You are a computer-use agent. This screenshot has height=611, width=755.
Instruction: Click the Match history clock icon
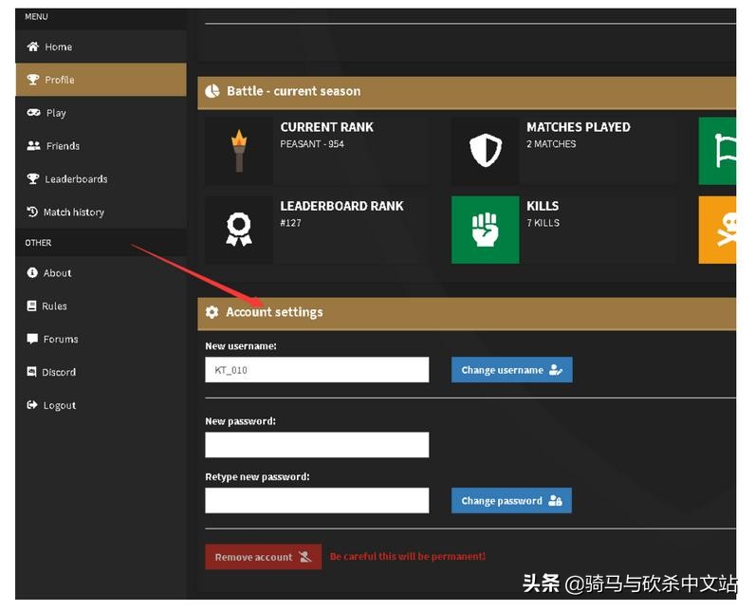click(32, 212)
